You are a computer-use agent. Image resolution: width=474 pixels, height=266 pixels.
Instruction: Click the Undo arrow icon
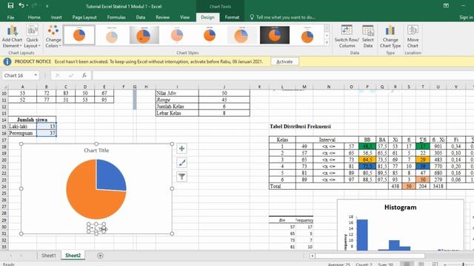point(21,6)
